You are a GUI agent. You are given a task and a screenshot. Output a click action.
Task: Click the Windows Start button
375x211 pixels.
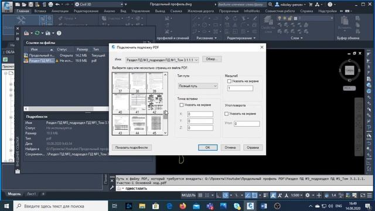pos(6,206)
